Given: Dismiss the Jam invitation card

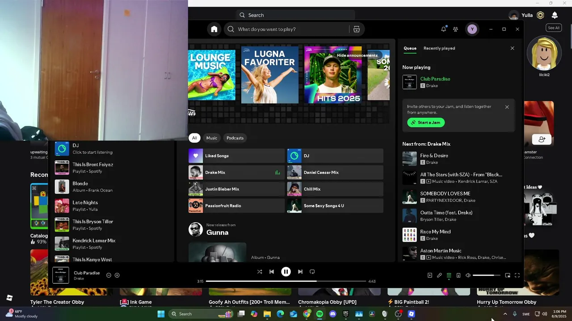Looking at the screenshot, I should 507,107.
